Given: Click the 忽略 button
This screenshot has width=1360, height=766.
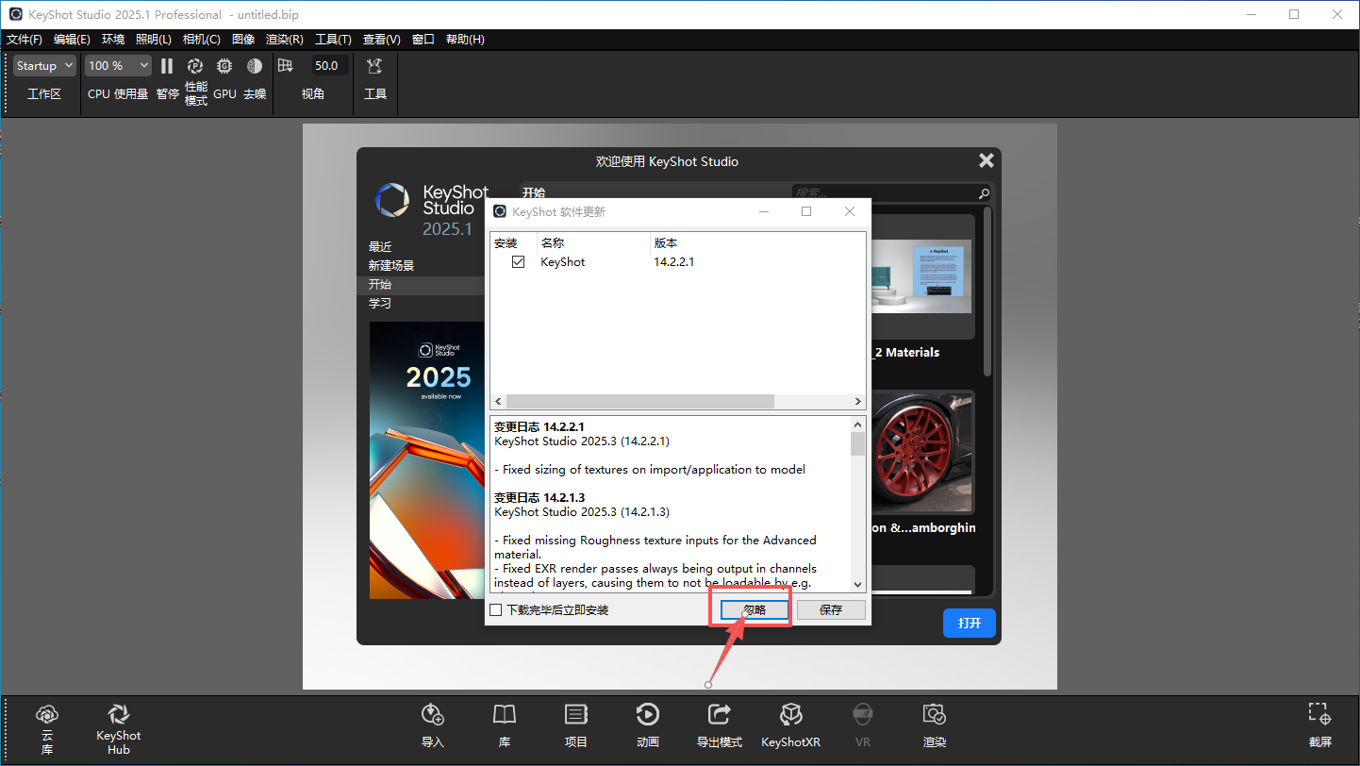Looking at the screenshot, I should coord(755,610).
